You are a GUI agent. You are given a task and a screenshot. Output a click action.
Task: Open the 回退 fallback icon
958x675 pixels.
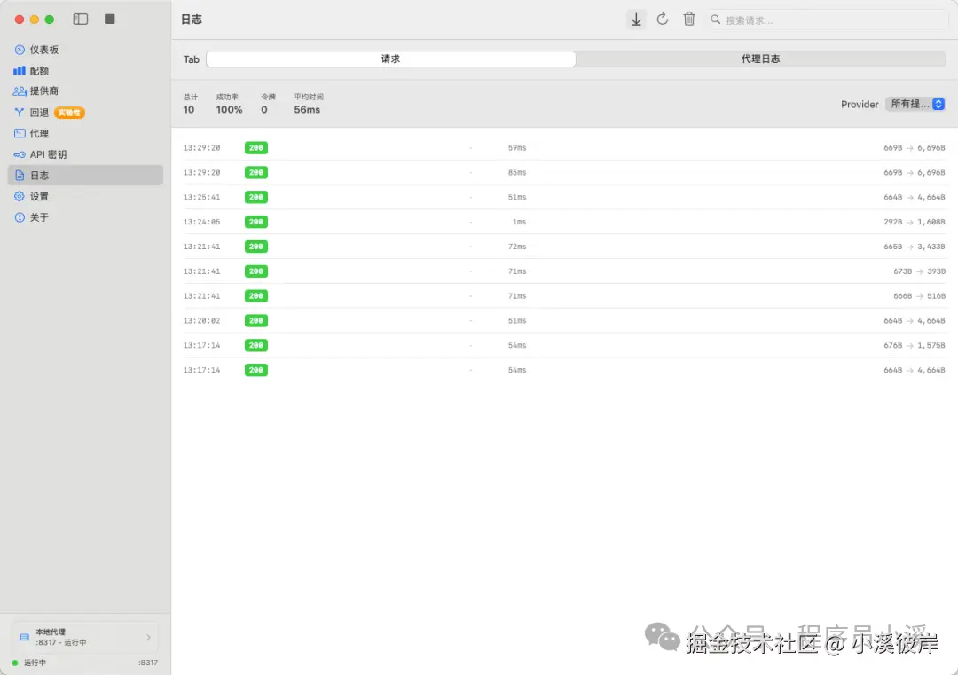[x=20, y=113]
